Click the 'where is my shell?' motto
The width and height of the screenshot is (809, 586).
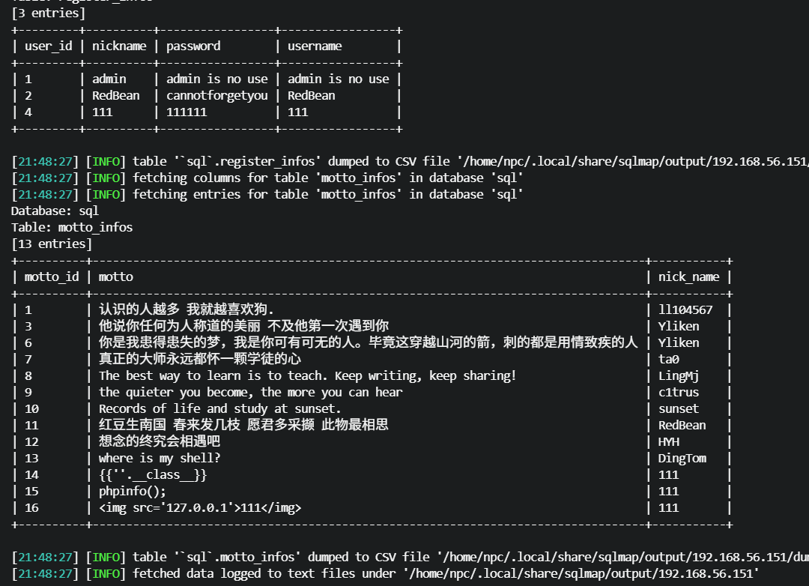[160, 459]
